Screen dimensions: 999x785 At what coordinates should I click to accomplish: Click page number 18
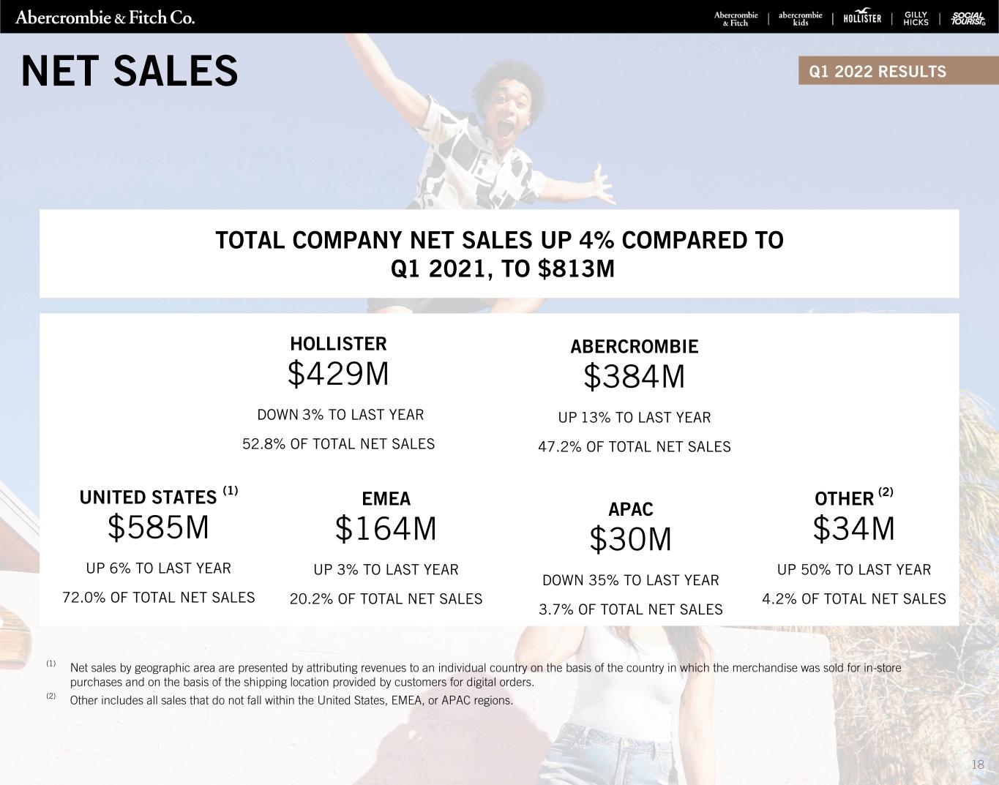[978, 765]
